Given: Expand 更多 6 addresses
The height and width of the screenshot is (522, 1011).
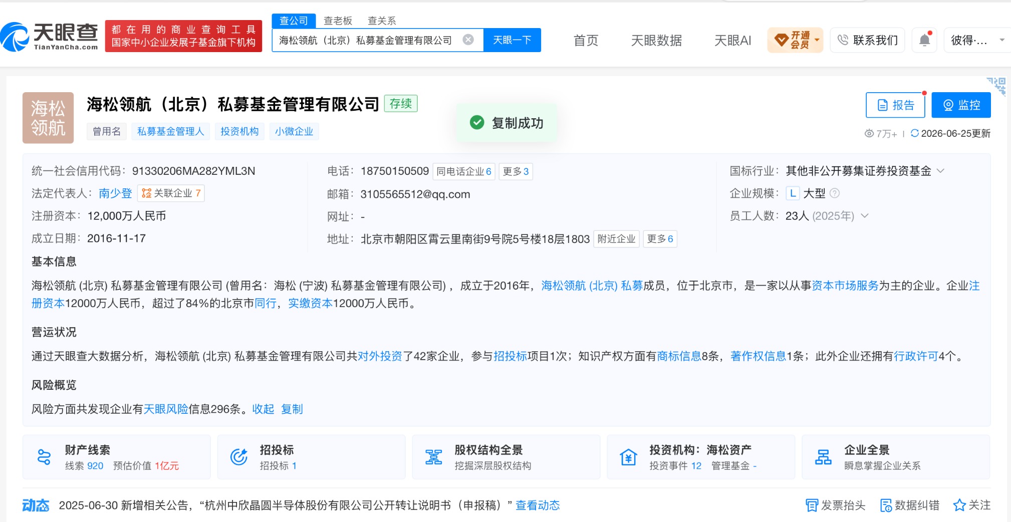Looking at the screenshot, I should click(660, 239).
